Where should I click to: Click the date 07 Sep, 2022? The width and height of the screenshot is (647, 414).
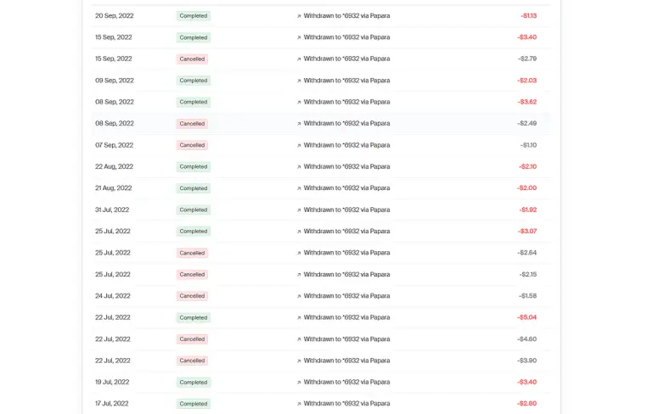click(x=115, y=145)
